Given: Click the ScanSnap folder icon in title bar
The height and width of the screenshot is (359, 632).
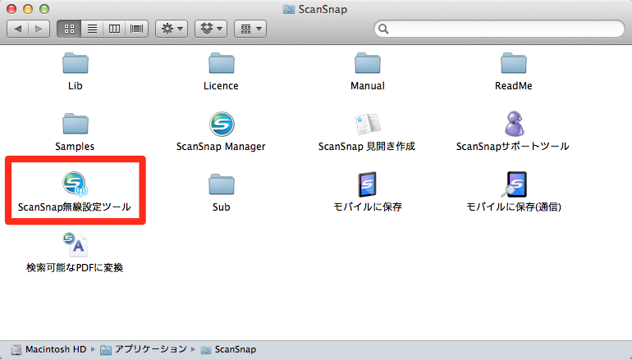Looking at the screenshot, I should point(289,9).
